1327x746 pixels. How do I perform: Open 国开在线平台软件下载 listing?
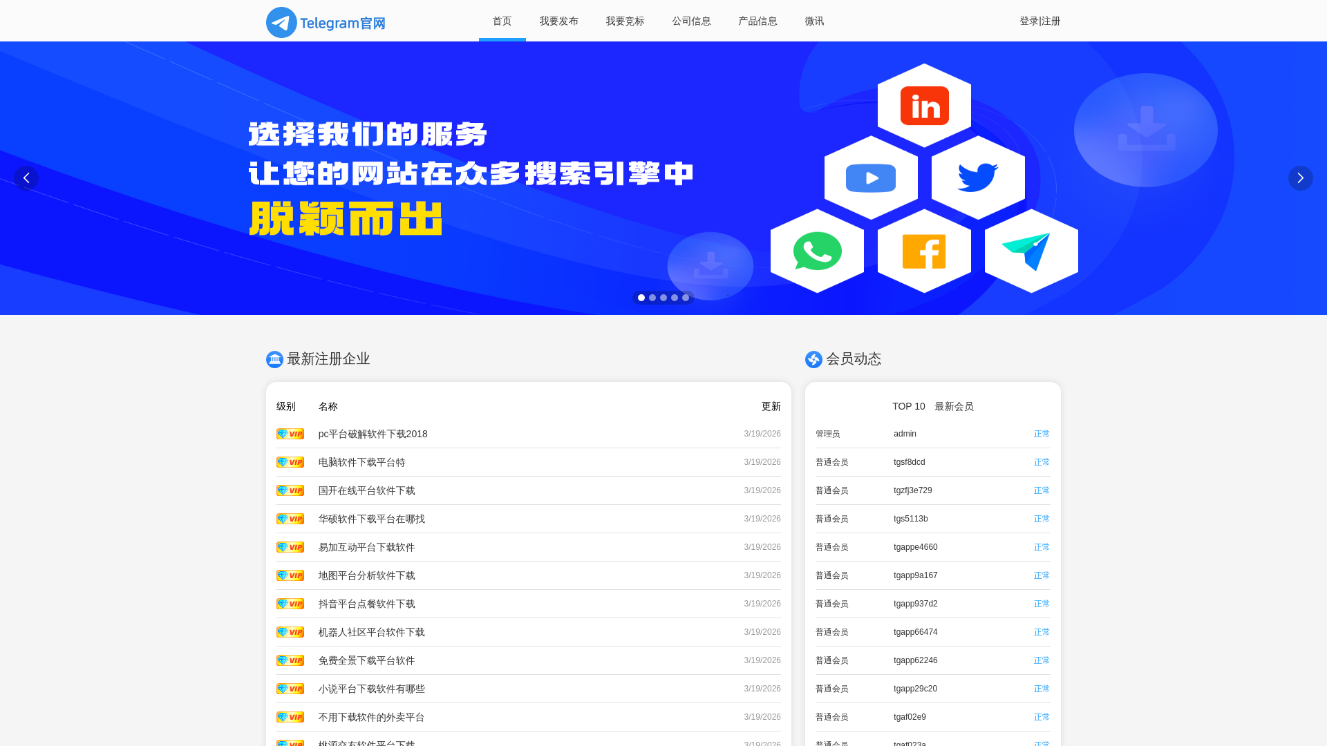click(x=367, y=490)
